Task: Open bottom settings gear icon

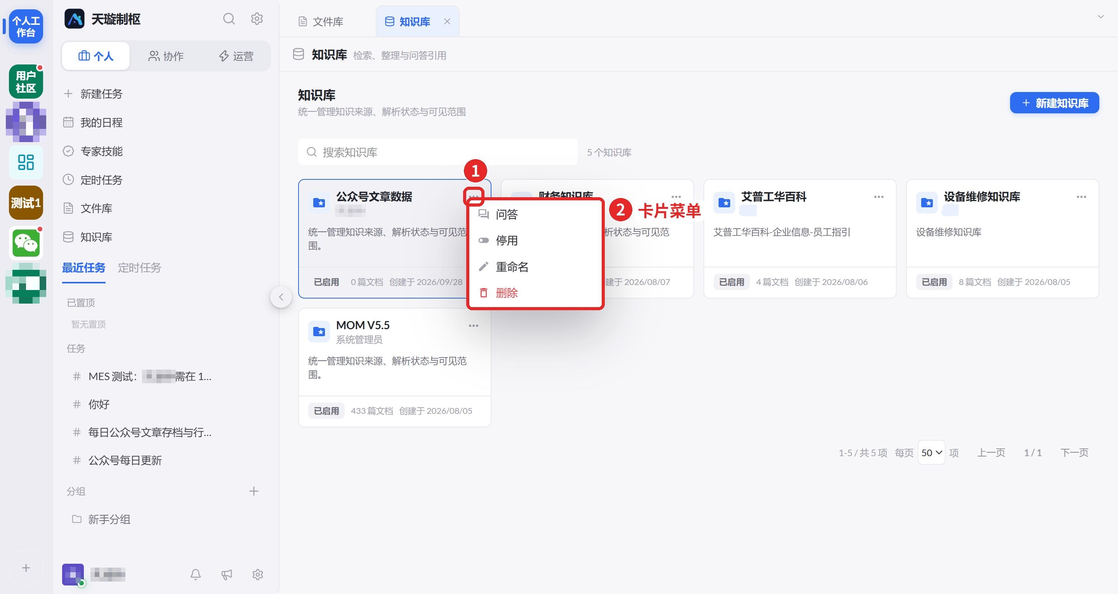Action: pyautogui.click(x=258, y=575)
